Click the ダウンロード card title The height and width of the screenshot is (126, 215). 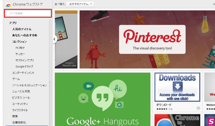164,105
